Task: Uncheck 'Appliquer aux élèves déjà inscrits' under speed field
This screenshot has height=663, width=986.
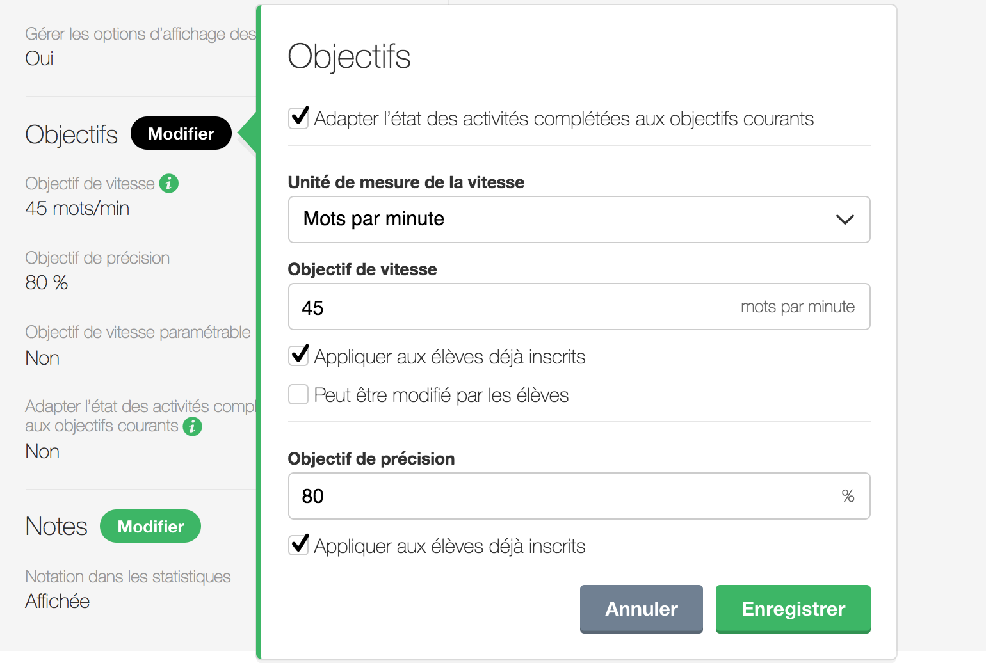Action: click(299, 356)
